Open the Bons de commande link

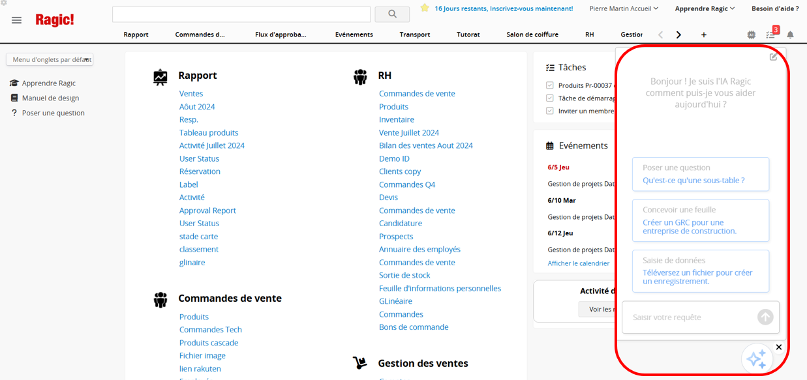click(414, 327)
